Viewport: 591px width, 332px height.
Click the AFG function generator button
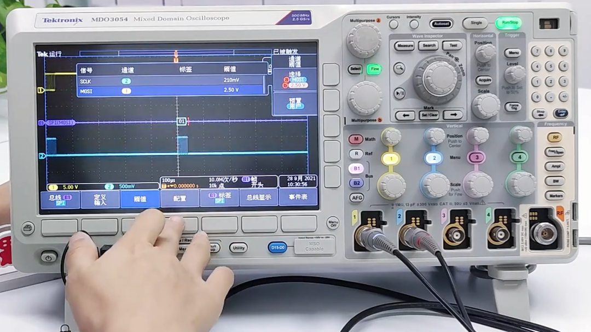click(357, 197)
